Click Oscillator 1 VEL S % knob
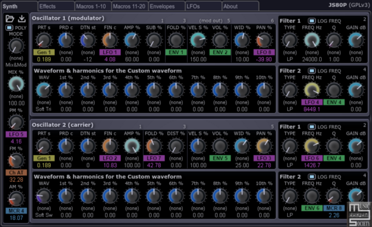The width and height of the screenshot is (372, 227). [198, 40]
